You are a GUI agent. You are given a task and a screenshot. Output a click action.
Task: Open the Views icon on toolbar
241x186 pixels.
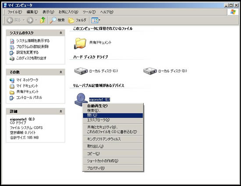[95, 20]
